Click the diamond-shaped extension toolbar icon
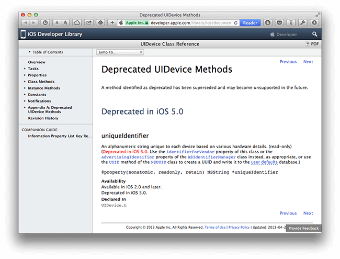The height and width of the screenshot is (259, 340). [100, 22]
